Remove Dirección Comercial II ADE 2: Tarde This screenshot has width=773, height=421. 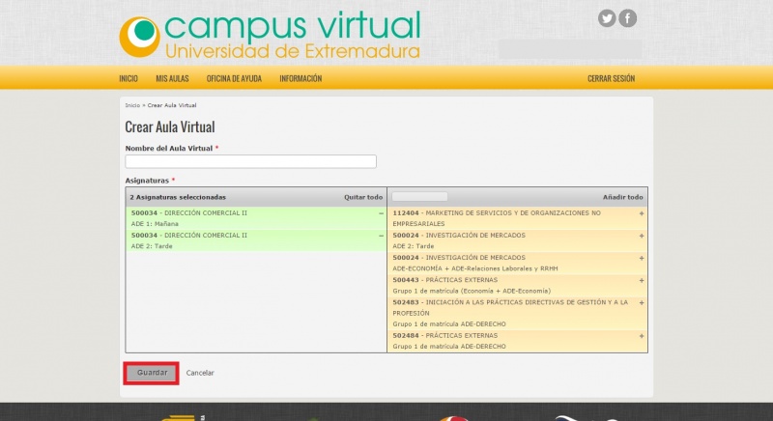(x=381, y=236)
